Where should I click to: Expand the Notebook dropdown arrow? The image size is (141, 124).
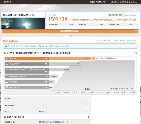coord(46,82)
